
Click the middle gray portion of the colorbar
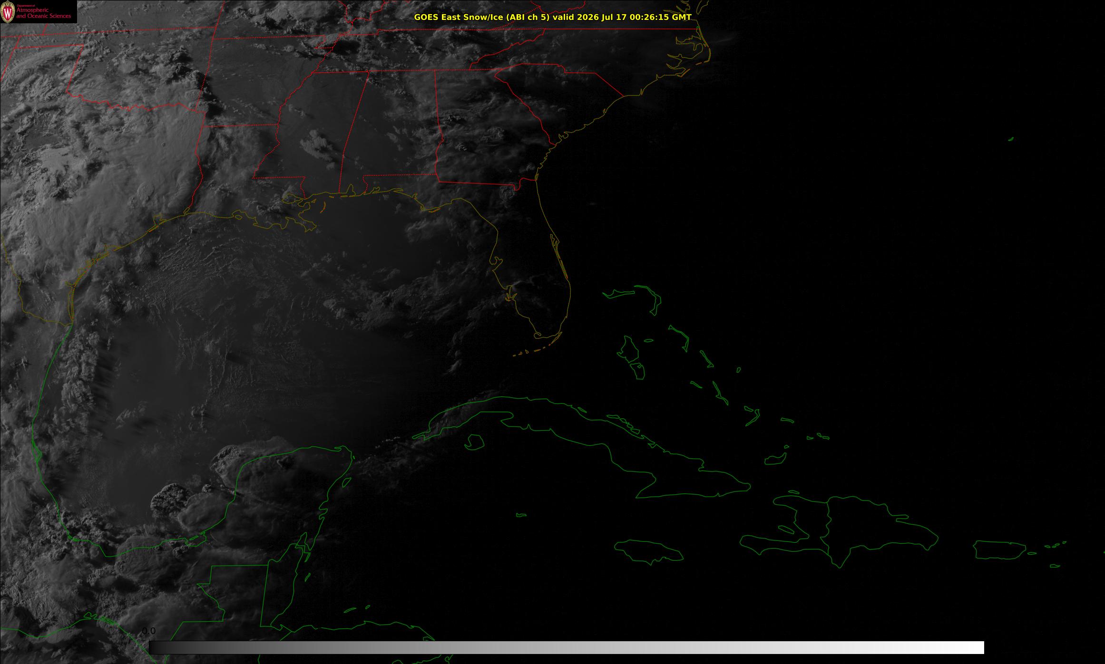tap(567, 647)
